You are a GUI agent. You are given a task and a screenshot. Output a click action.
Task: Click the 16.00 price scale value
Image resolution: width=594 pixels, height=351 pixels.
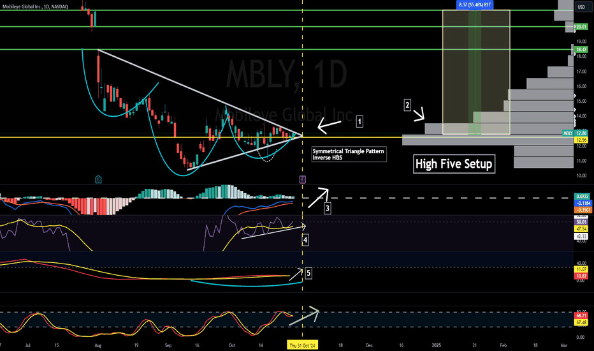click(581, 86)
